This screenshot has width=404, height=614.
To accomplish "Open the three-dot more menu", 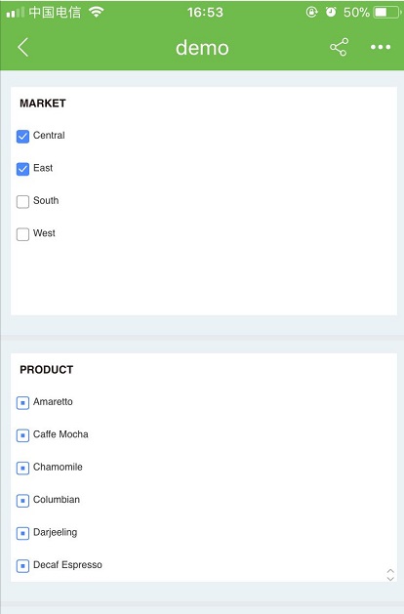I will [381, 47].
